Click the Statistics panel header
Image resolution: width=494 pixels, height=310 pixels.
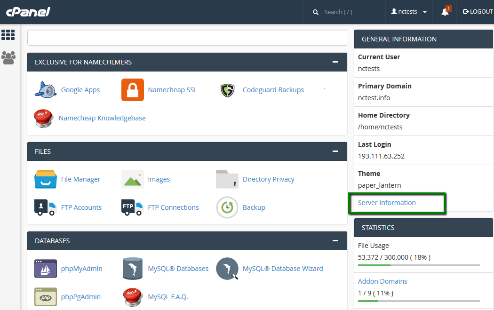[x=423, y=228]
